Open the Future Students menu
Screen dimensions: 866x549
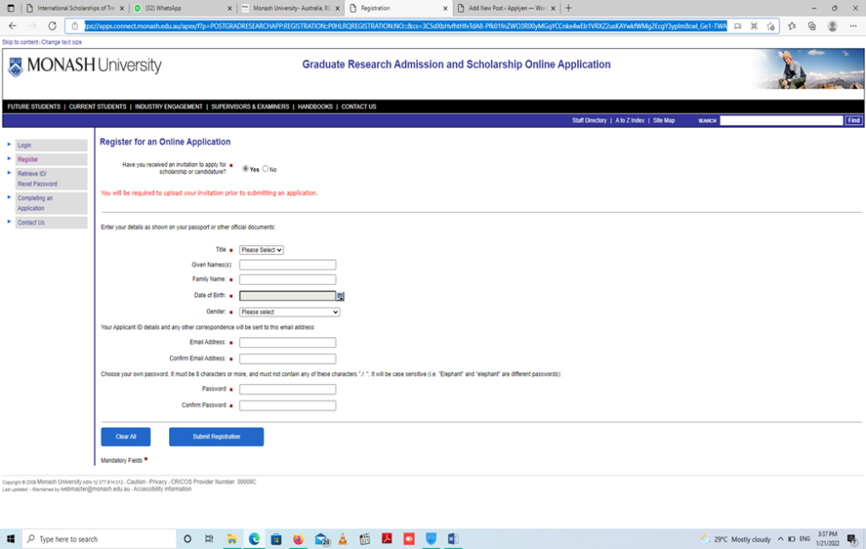pyautogui.click(x=34, y=107)
